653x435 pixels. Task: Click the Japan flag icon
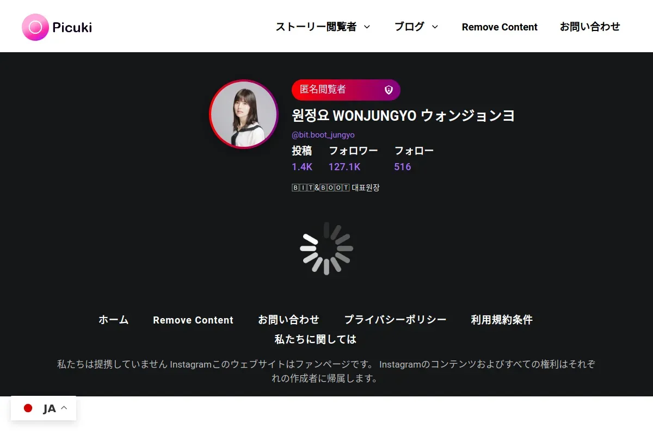[x=28, y=408]
